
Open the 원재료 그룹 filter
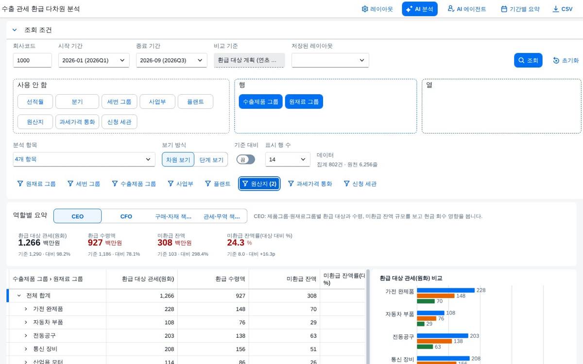pyautogui.click(x=36, y=184)
